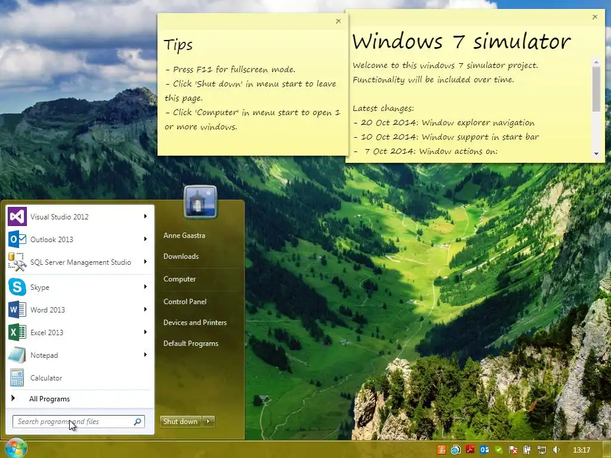Click the 'Tips' heading on the sticky note
The width and height of the screenshot is (611, 458).
178,45
